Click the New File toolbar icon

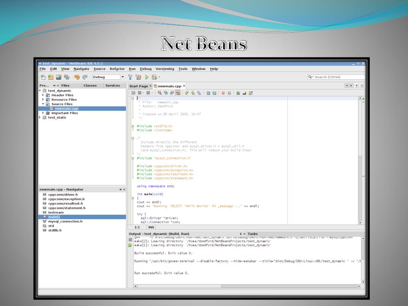(x=43, y=77)
